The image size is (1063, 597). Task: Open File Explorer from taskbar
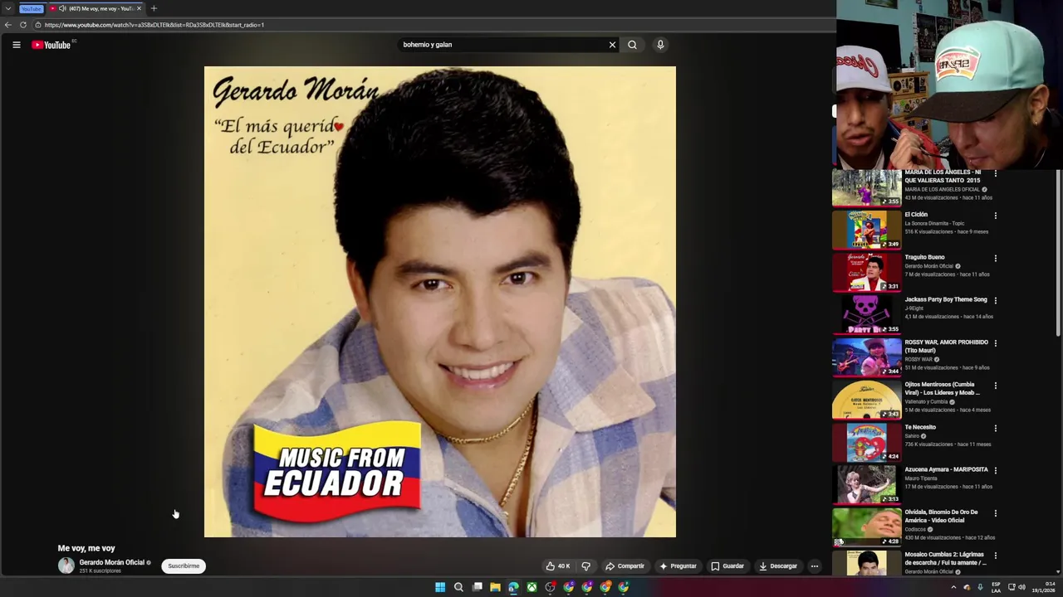[x=495, y=587]
